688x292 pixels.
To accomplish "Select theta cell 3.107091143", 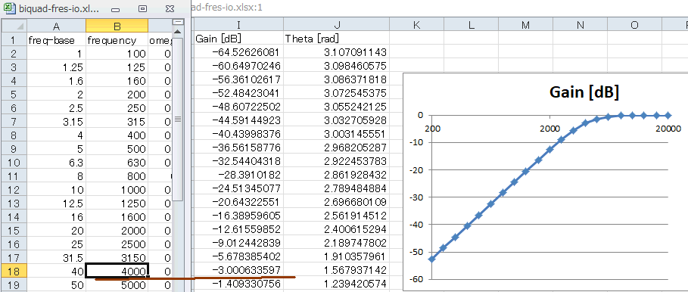I will [x=336, y=52].
